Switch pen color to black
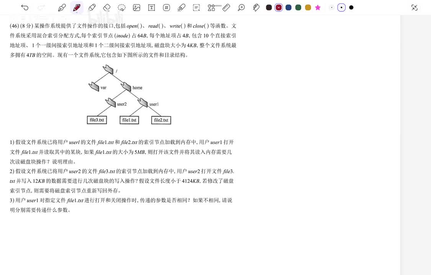This screenshot has height=275, width=431. 269,7
